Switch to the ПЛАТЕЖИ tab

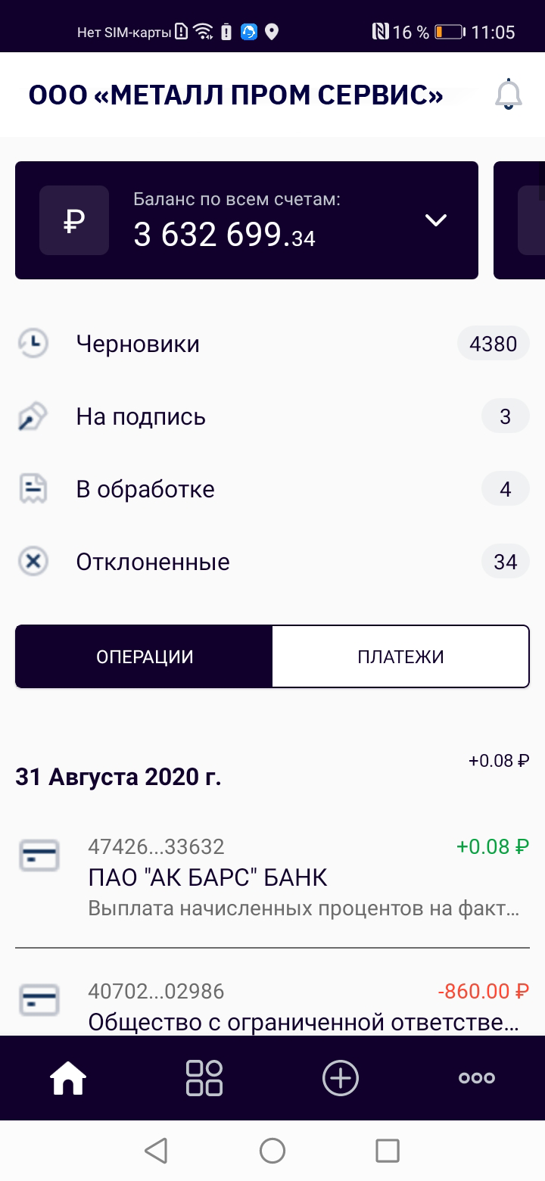coord(400,656)
